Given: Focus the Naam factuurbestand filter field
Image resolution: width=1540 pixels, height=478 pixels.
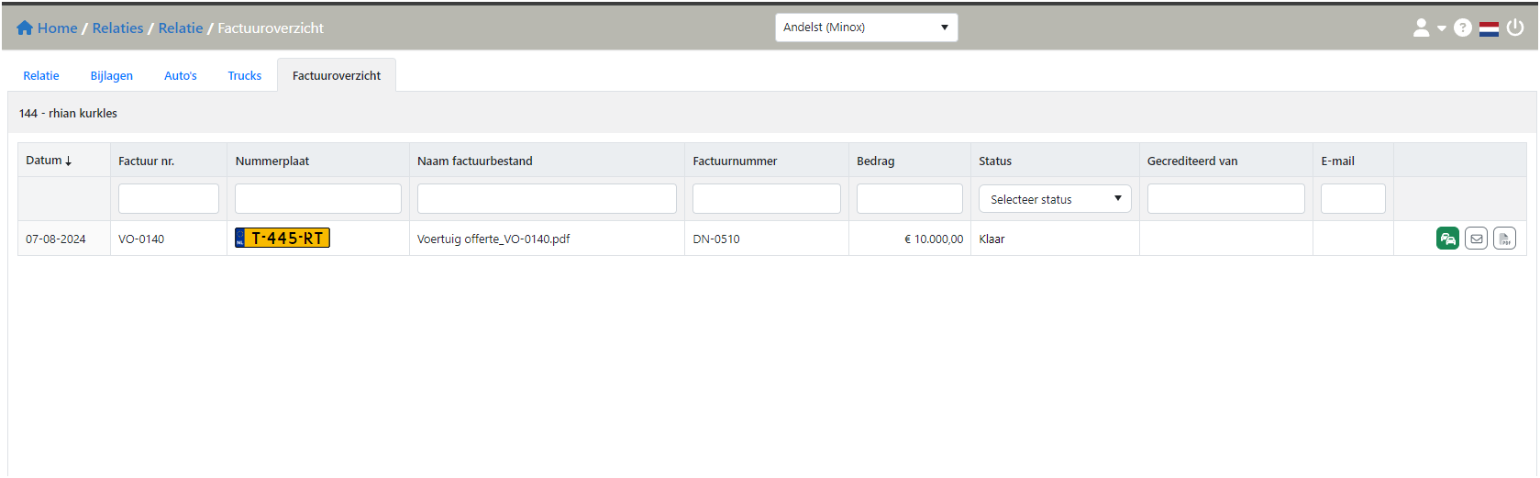Looking at the screenshot, I should coord(547,199).
